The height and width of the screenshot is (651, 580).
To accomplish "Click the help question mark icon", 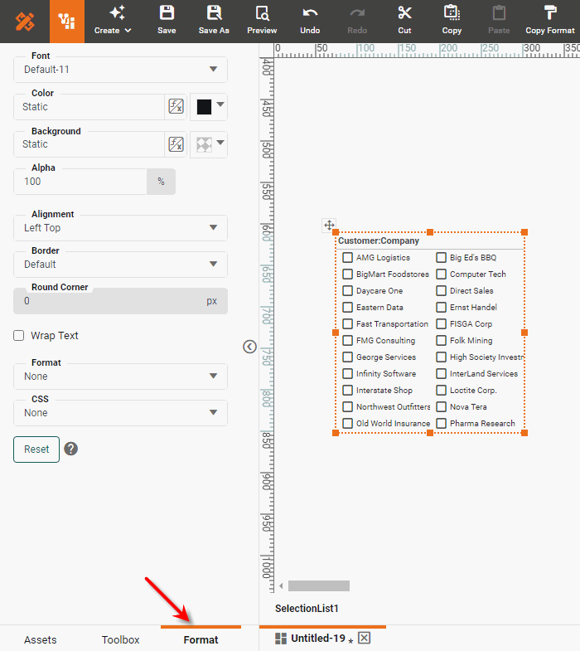I will pos(71,449).
